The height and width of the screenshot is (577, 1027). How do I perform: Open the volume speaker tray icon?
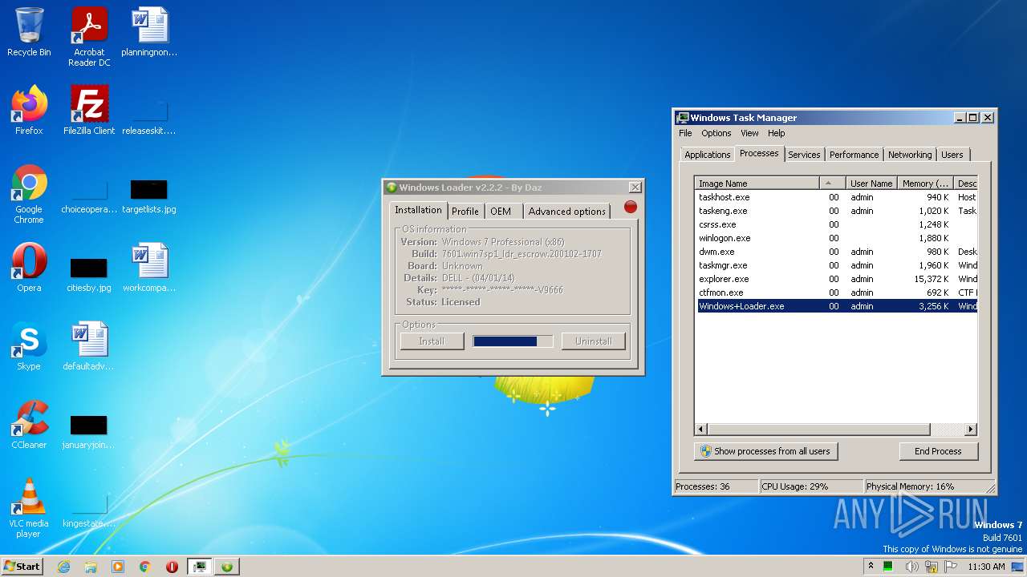912,567
